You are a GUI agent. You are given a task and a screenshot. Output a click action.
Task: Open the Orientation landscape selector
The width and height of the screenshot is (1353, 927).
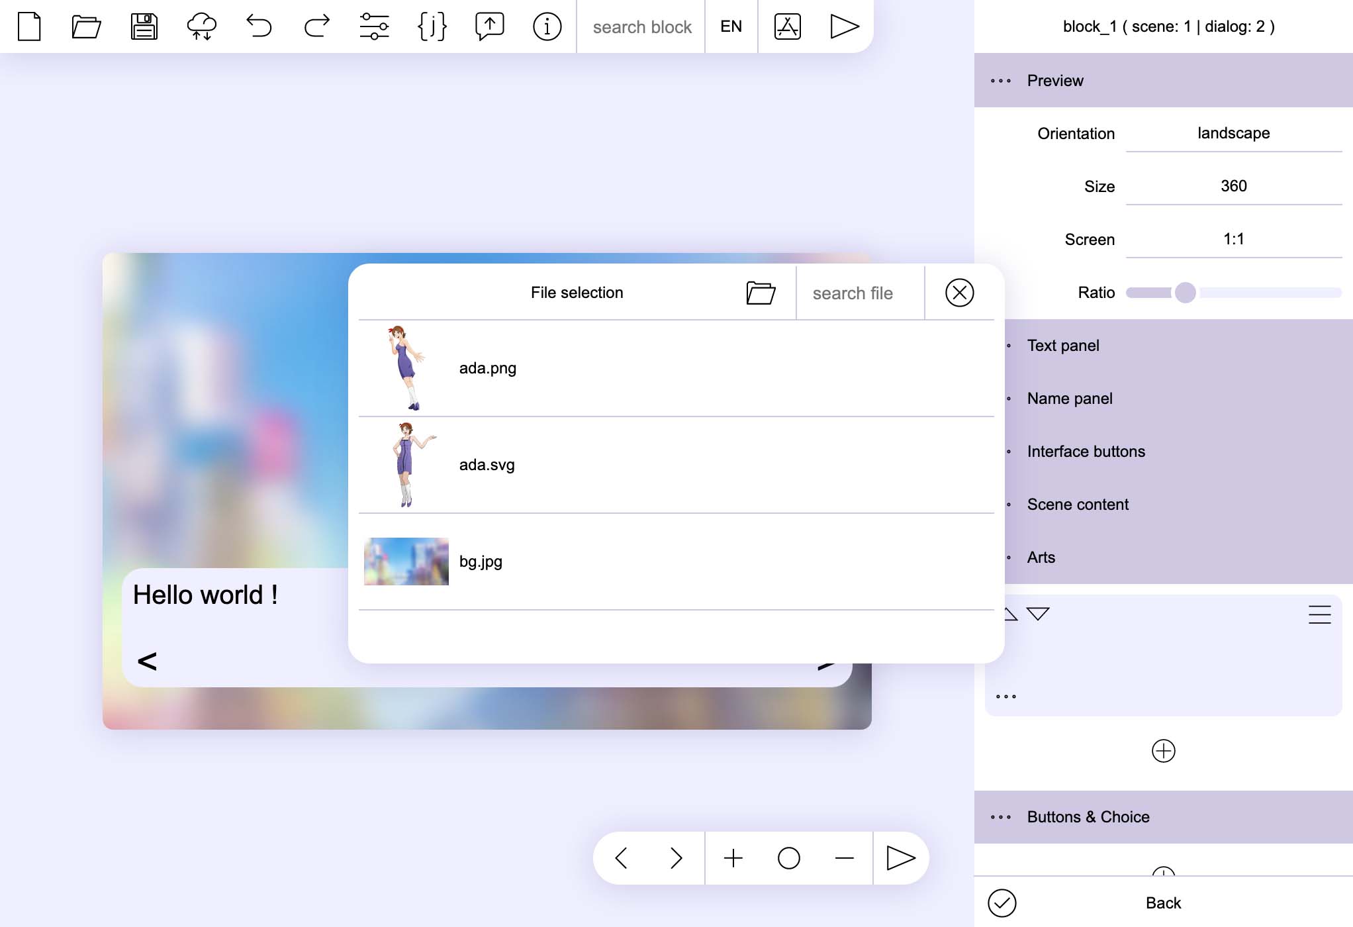(x=1233, y=133)
